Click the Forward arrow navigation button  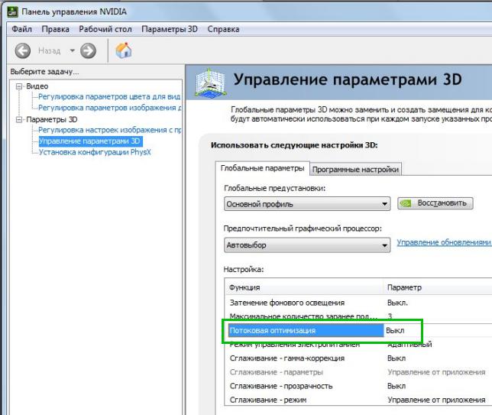tap(88, 50)
